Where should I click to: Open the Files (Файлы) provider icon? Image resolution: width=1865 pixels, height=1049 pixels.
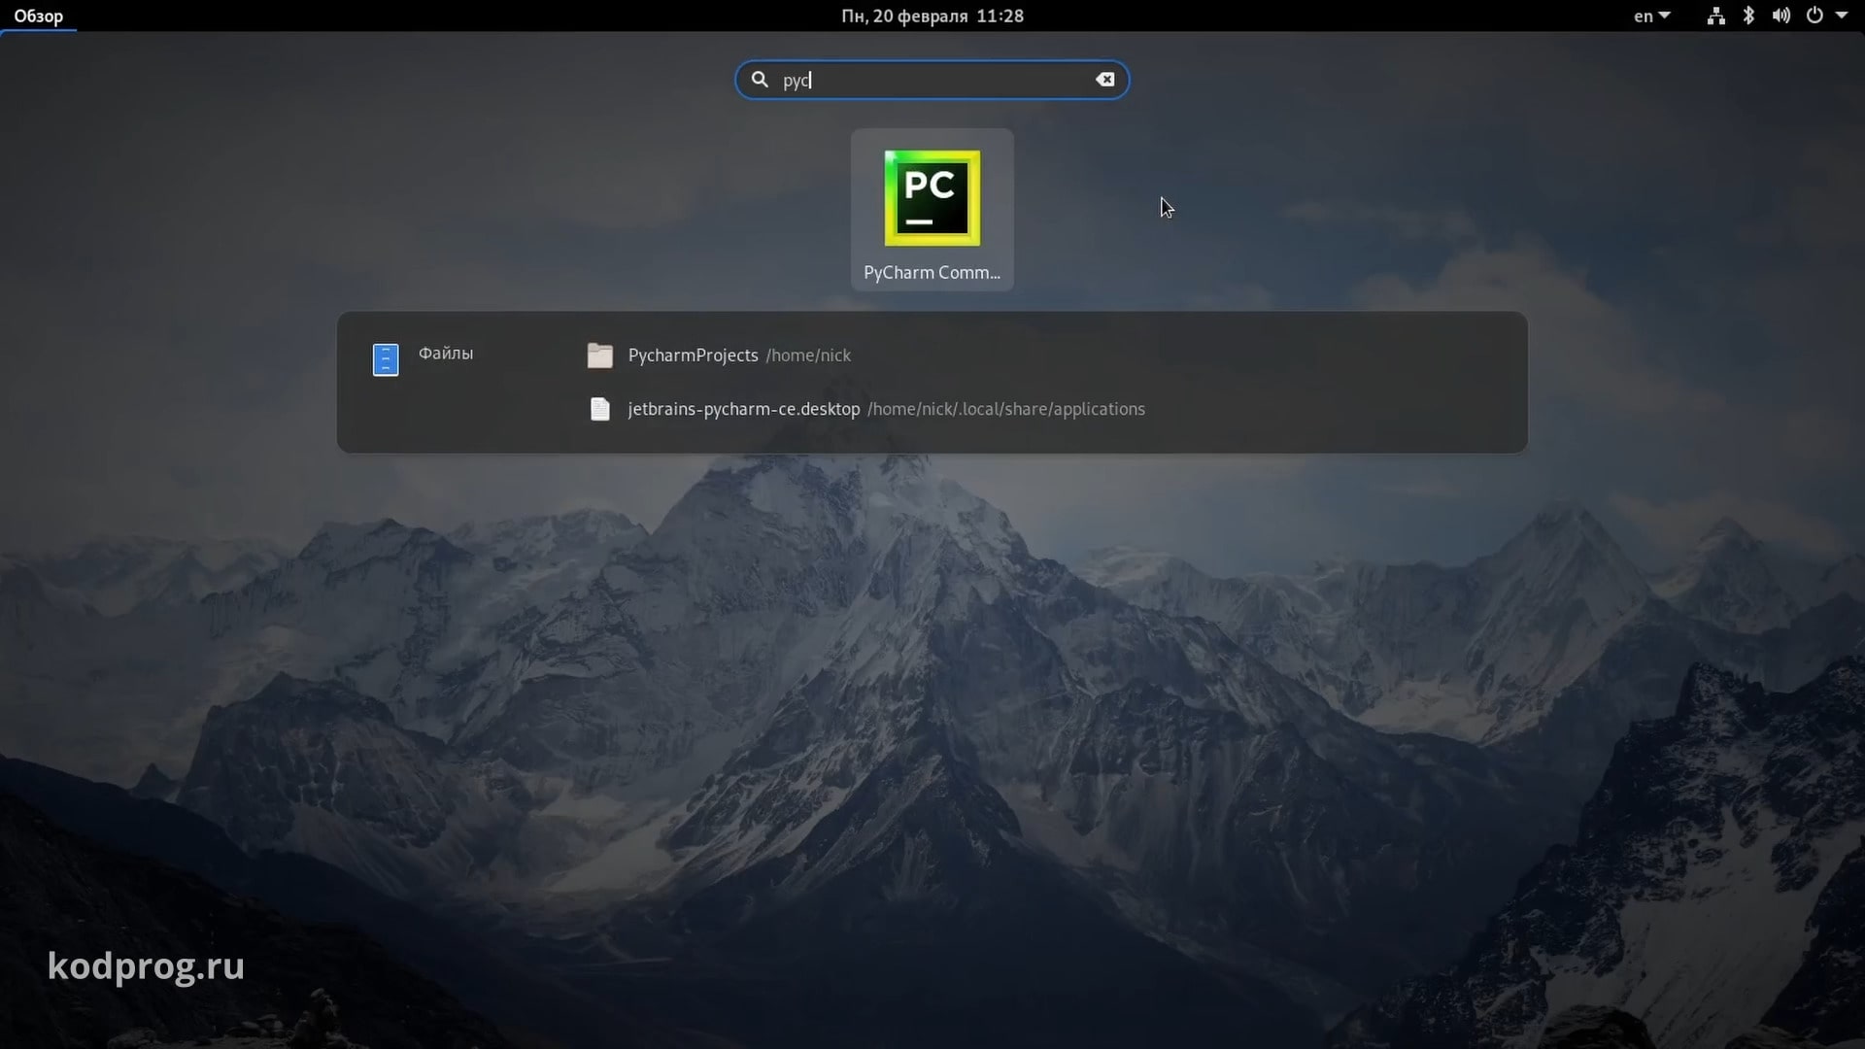tap(386, 359)
